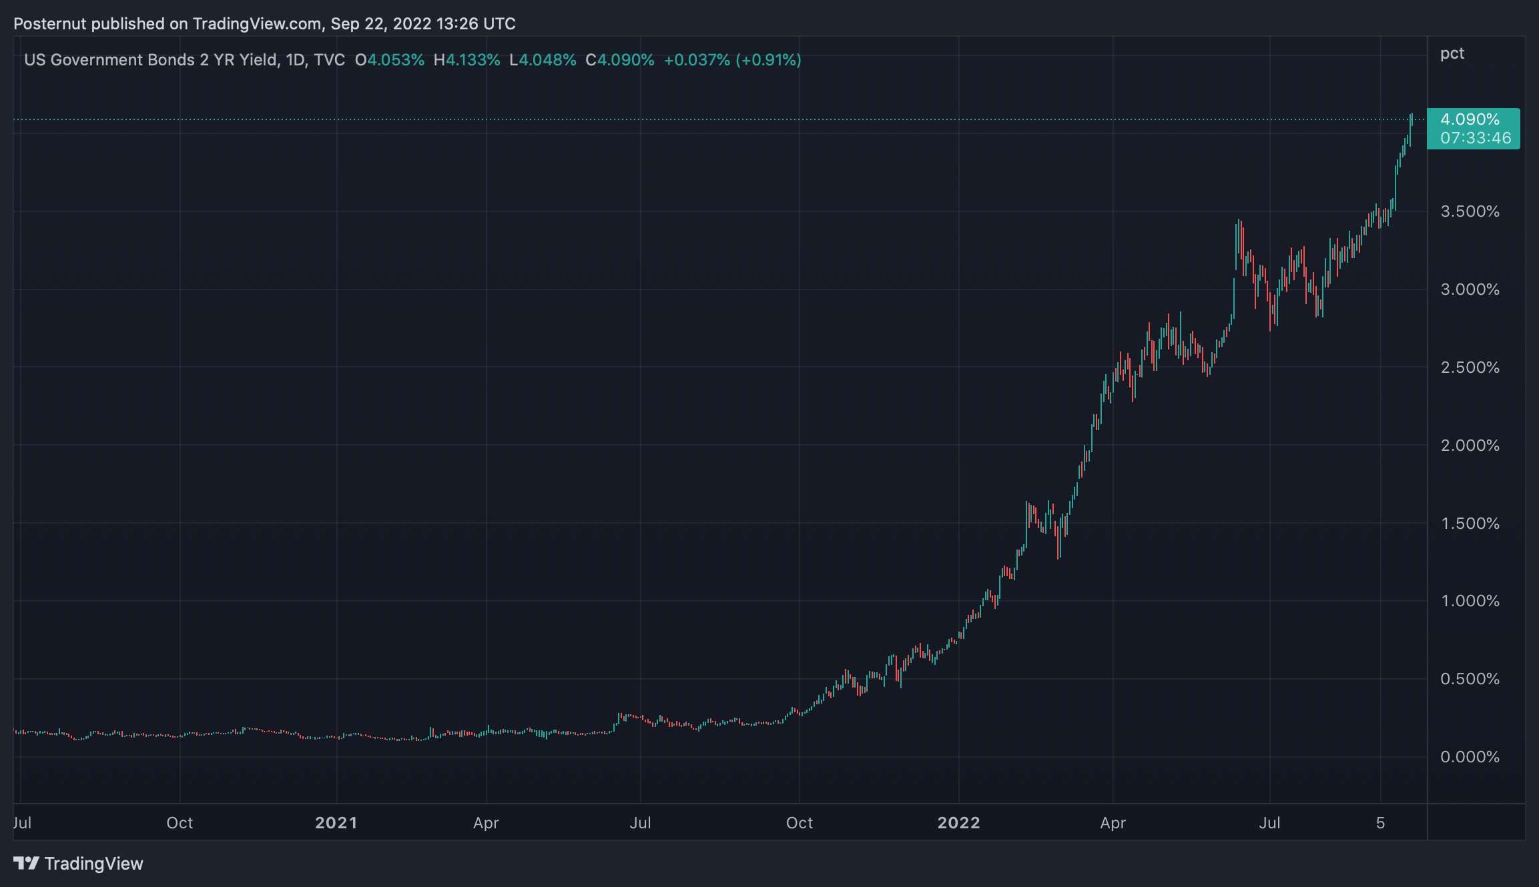
Task: Click the open value 4.053%
Action: 395,60
